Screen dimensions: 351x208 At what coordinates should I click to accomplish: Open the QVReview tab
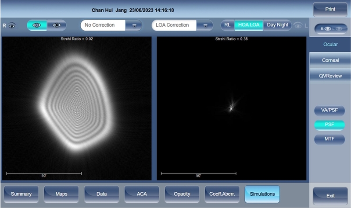point(330,76)
